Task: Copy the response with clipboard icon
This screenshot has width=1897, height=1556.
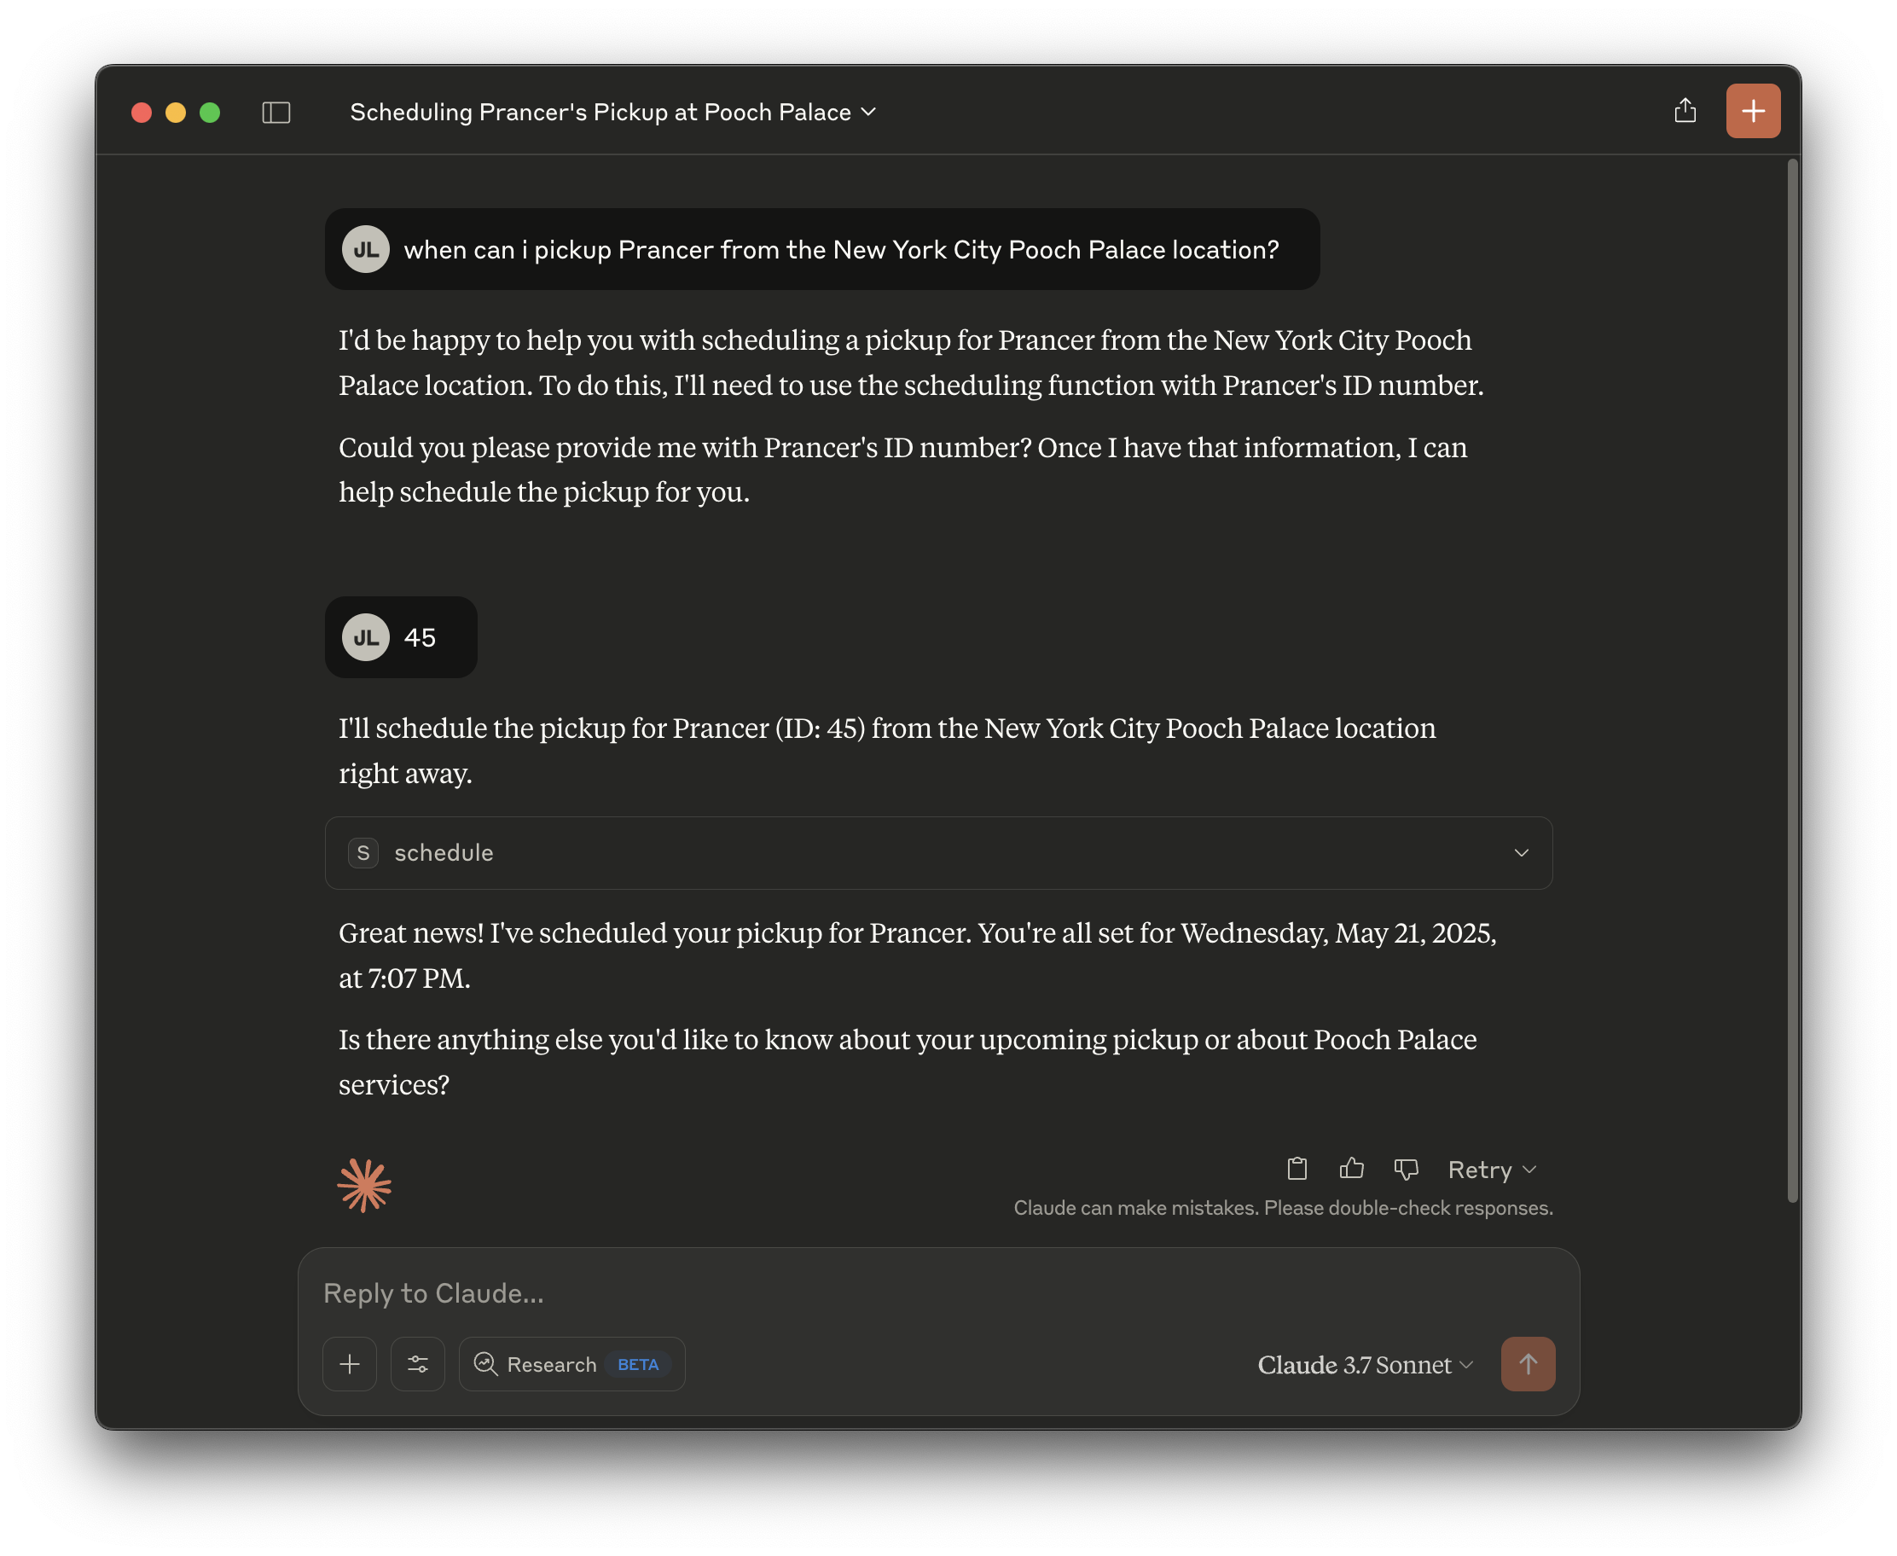Action: tap(1297, 1169)
